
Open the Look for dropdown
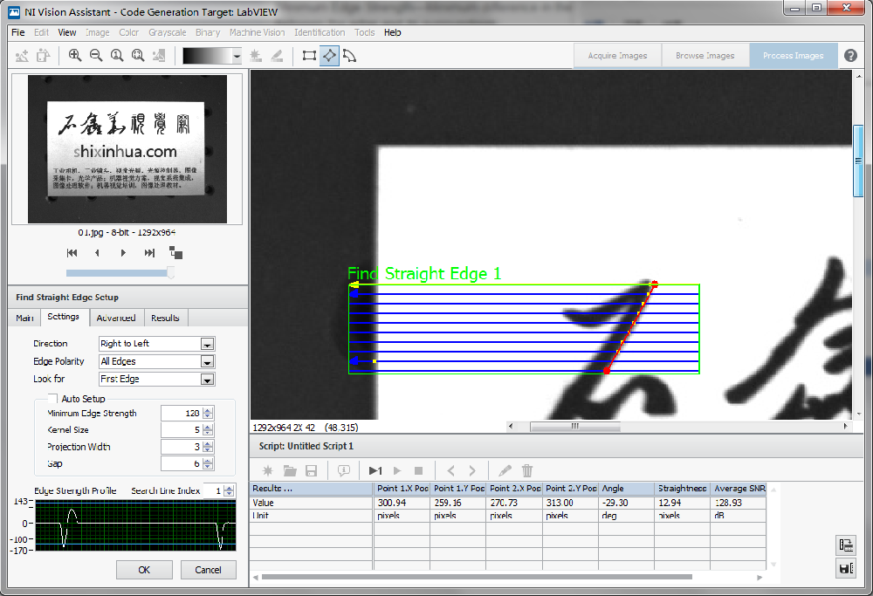pos(207,380)
